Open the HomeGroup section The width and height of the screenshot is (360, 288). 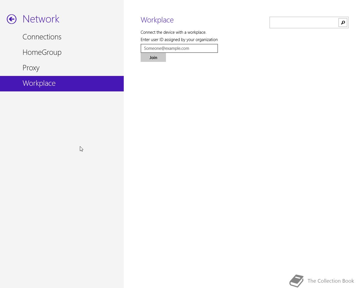click(62, 52)
